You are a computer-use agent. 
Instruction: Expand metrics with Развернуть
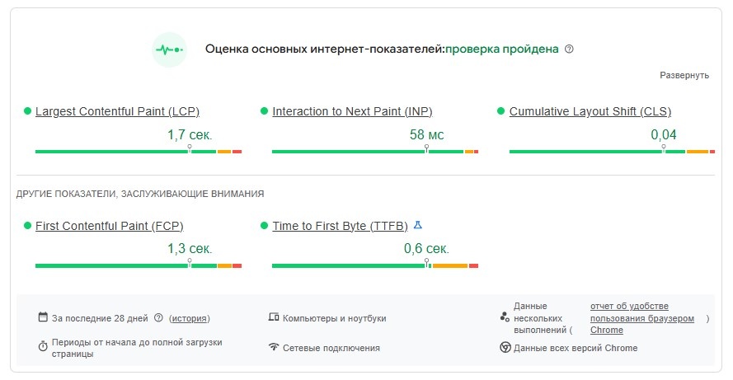tap(684, 75)
